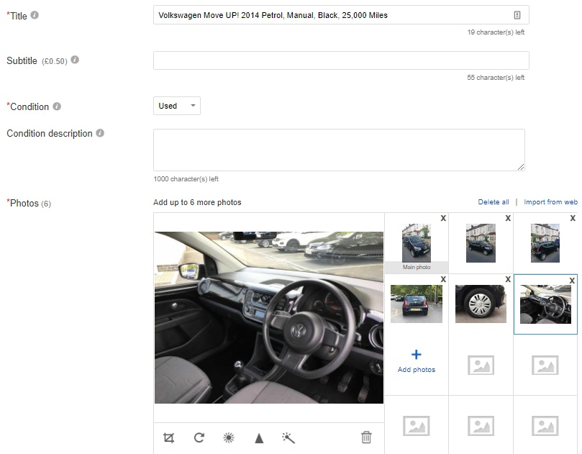Click the Condition description text area
This screenshot has height=454, width=582.
[339, 150]
